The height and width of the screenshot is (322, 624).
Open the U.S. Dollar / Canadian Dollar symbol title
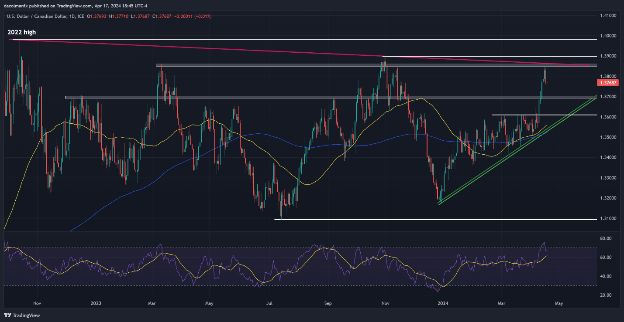tap(37, 17)
